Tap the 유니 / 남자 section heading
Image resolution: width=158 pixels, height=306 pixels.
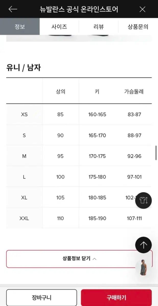point(23,68)
